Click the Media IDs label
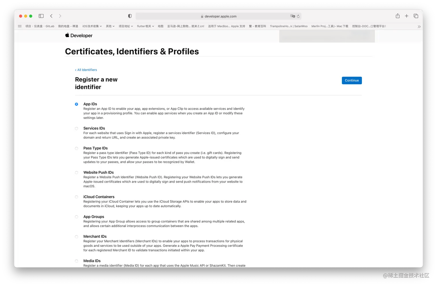Screen dimensions: 437x286 coord(92,261)
